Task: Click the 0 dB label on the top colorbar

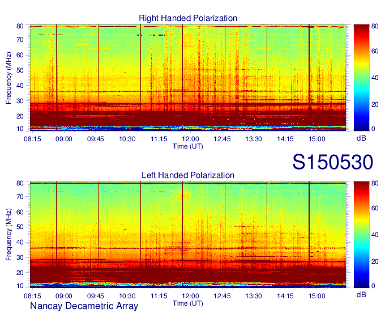Action: pyautogui.click(x=373, y=129)
